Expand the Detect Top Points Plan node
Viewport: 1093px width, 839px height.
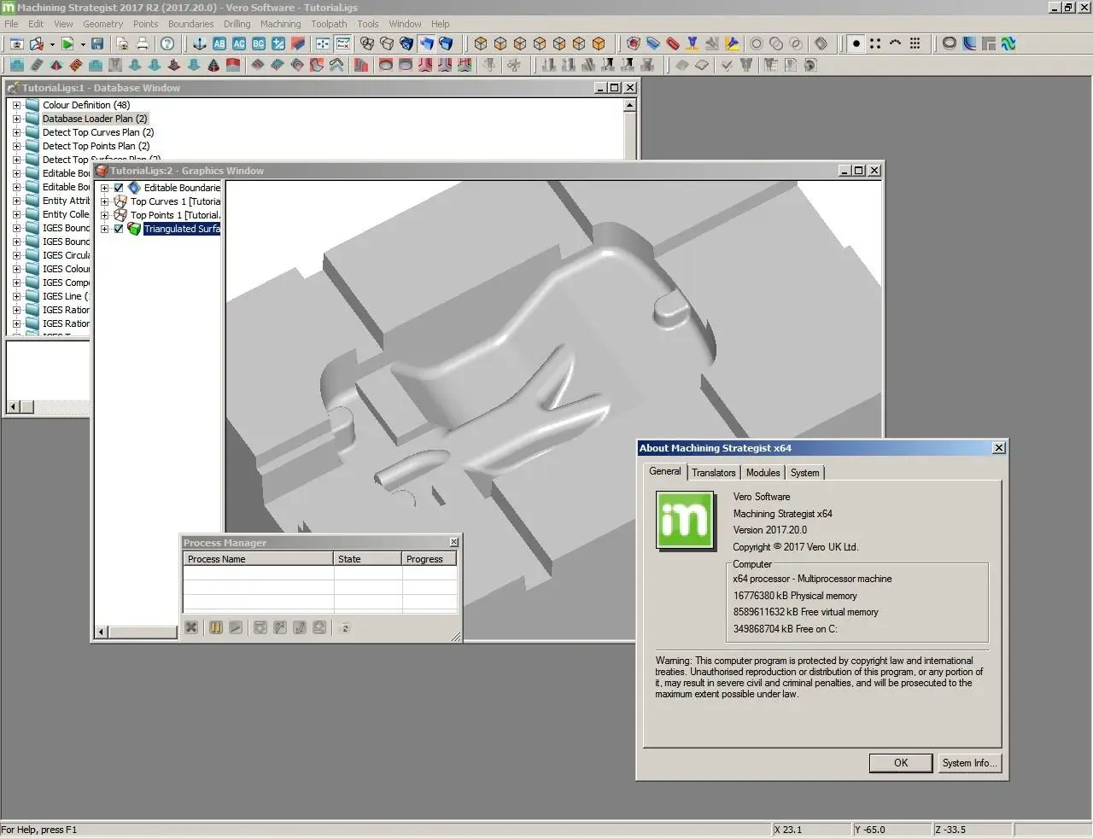tap(16, 146)
